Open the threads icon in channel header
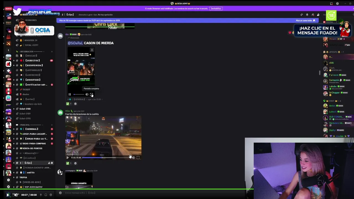Viewport: 354px width, 199px height. point(301,15)
